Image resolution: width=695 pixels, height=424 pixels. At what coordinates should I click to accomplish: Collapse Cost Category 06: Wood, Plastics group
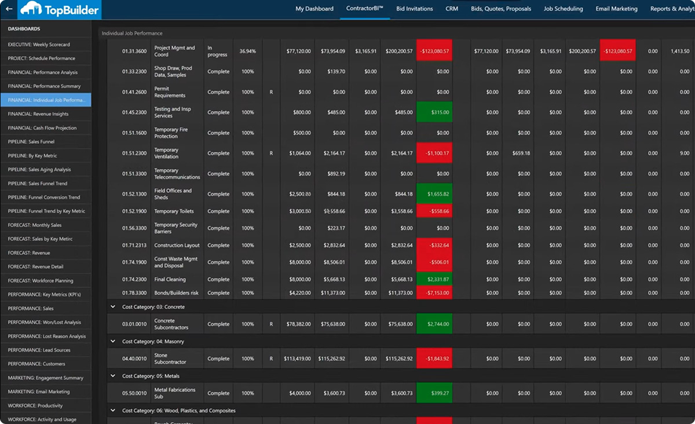click(113, 411)
